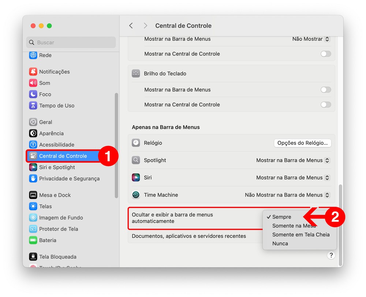Click the Time Machine icon
The height and width of the screenshot is (297, 366).
point(136,195)
